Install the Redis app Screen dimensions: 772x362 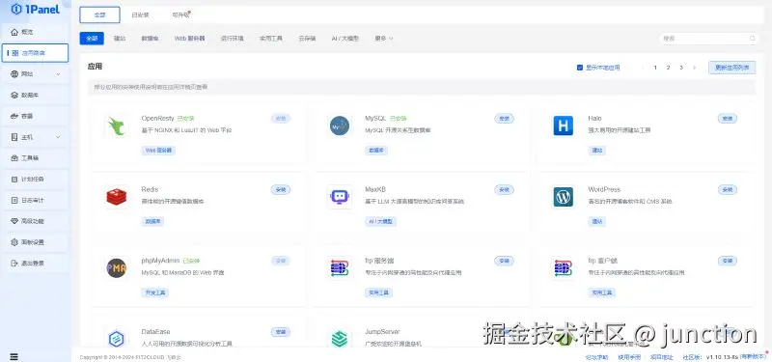point(281,189)
